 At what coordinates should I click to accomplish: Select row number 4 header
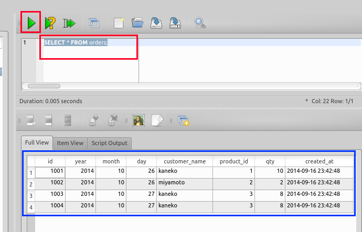tap(31, 207)
